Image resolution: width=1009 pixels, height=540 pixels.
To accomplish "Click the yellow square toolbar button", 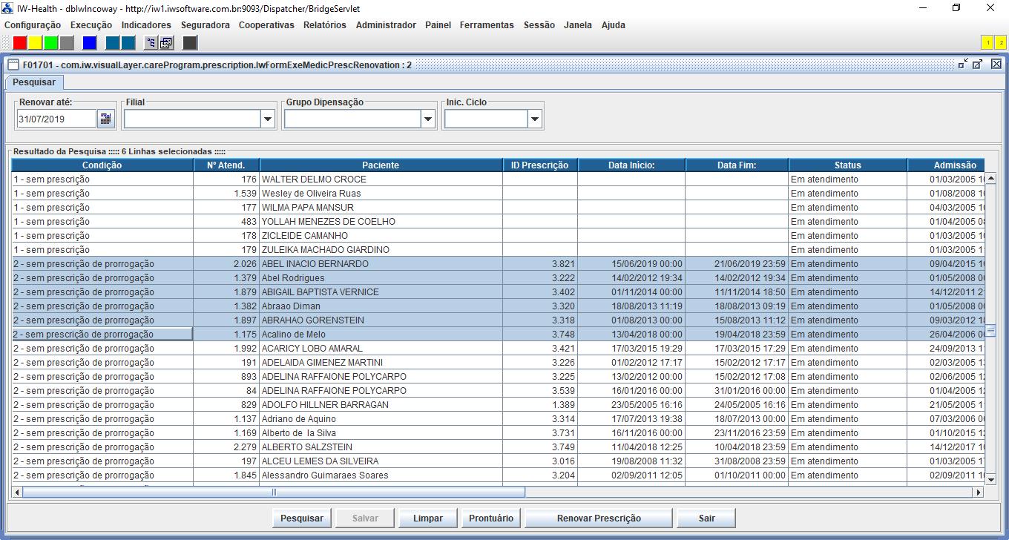I will click(36, 43).
